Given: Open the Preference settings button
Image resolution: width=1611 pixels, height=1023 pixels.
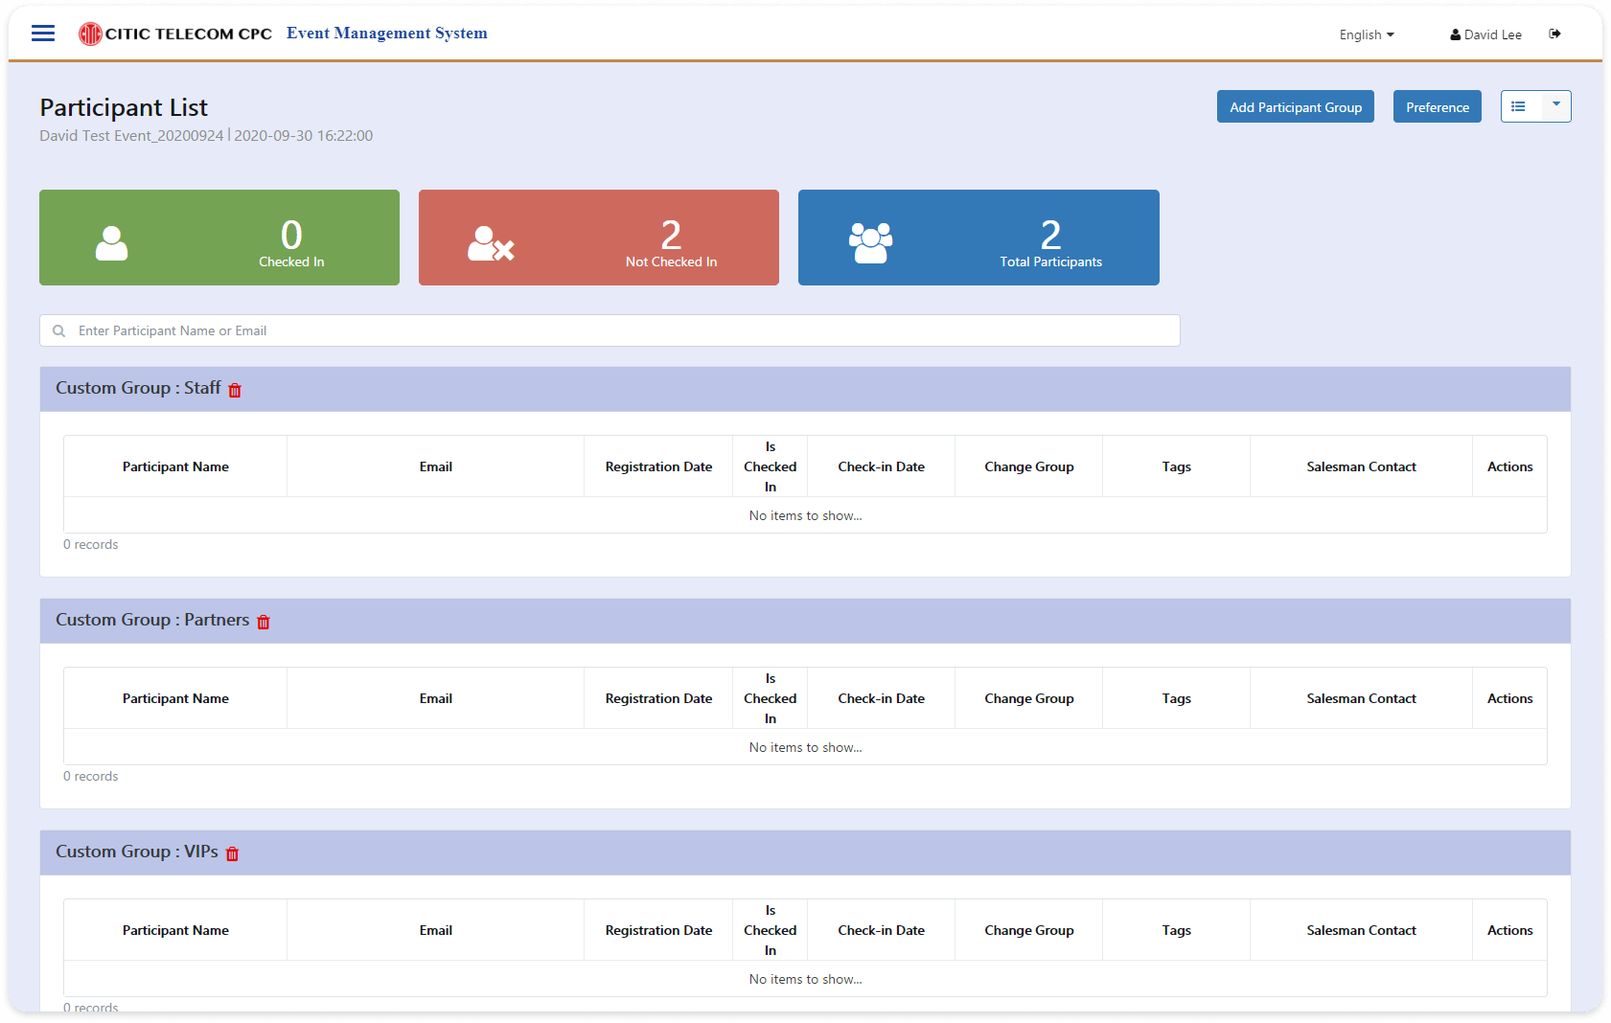Looking at the screenshot, I should coord(1437,106).
